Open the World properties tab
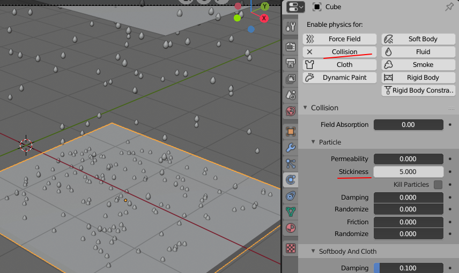This screenshot has width=459, height=273. (x=291, y=111)
